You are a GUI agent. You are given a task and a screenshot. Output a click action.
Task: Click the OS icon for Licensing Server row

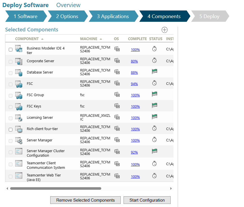(x=117, y=117)
